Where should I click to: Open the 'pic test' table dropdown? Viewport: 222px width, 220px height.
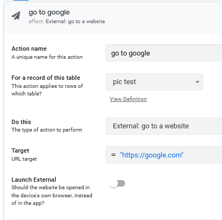click(x=154, y=82)
